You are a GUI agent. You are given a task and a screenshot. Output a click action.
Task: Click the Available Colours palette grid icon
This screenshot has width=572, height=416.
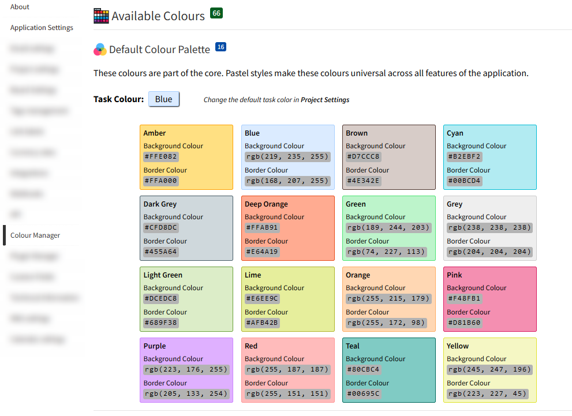[100, 16]
